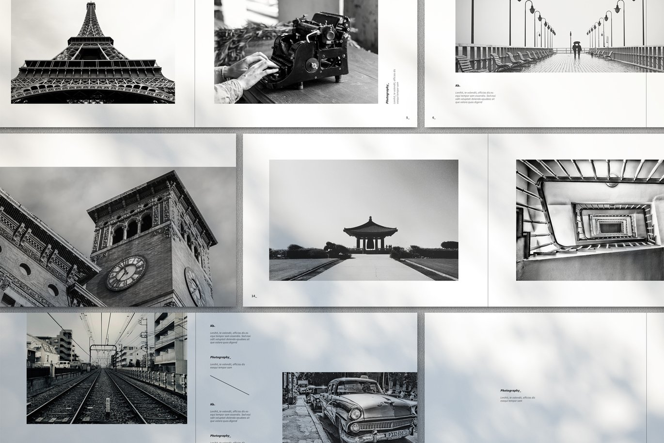Click page number "6_"
664x443 pixels.
click(x=434, y=117)
